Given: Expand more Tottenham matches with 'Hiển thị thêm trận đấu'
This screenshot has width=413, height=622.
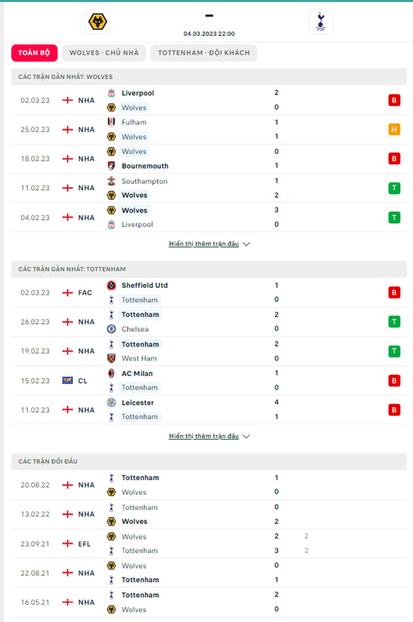Looking at the screenshot, I should [204, 436].
